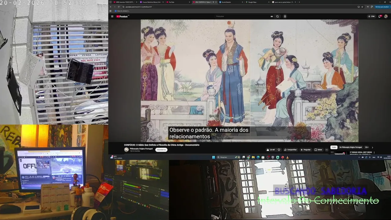Click the browser back arrow
The image size is (391, 220).
tap(111, 7)
